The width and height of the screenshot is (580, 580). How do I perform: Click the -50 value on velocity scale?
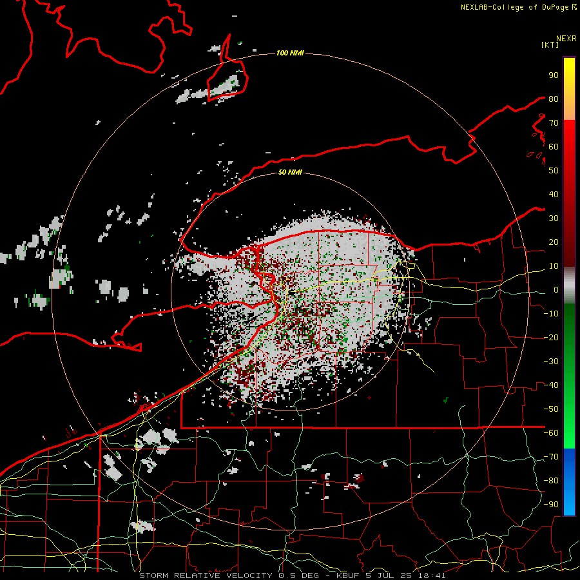click(551, 409)
